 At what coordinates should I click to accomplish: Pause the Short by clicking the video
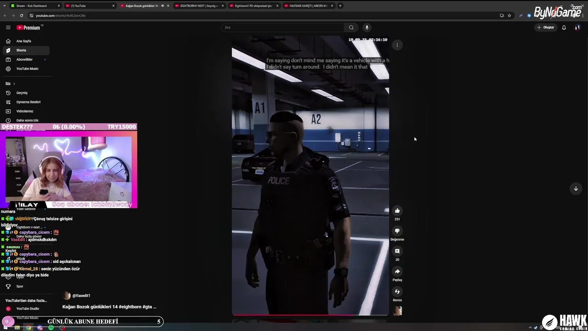pos(310,175)
